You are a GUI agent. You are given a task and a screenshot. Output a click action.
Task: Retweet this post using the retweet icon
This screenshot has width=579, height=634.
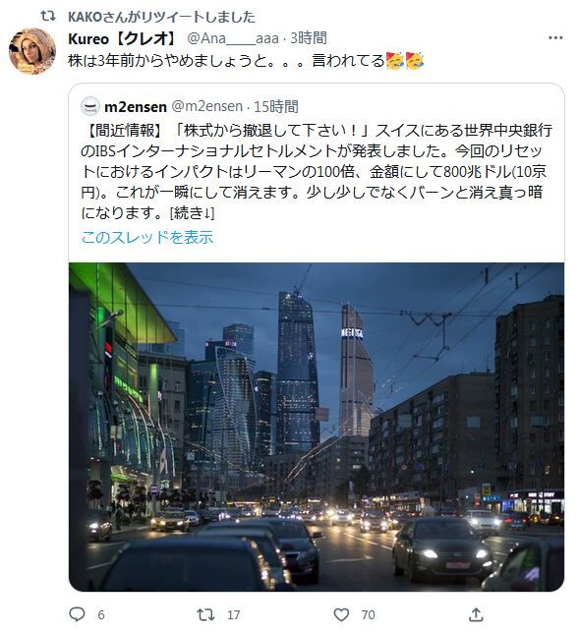(205, 614)
